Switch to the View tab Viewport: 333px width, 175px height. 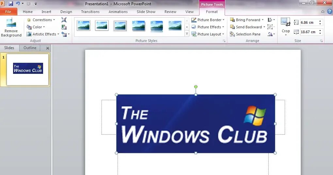click(189, 12)
